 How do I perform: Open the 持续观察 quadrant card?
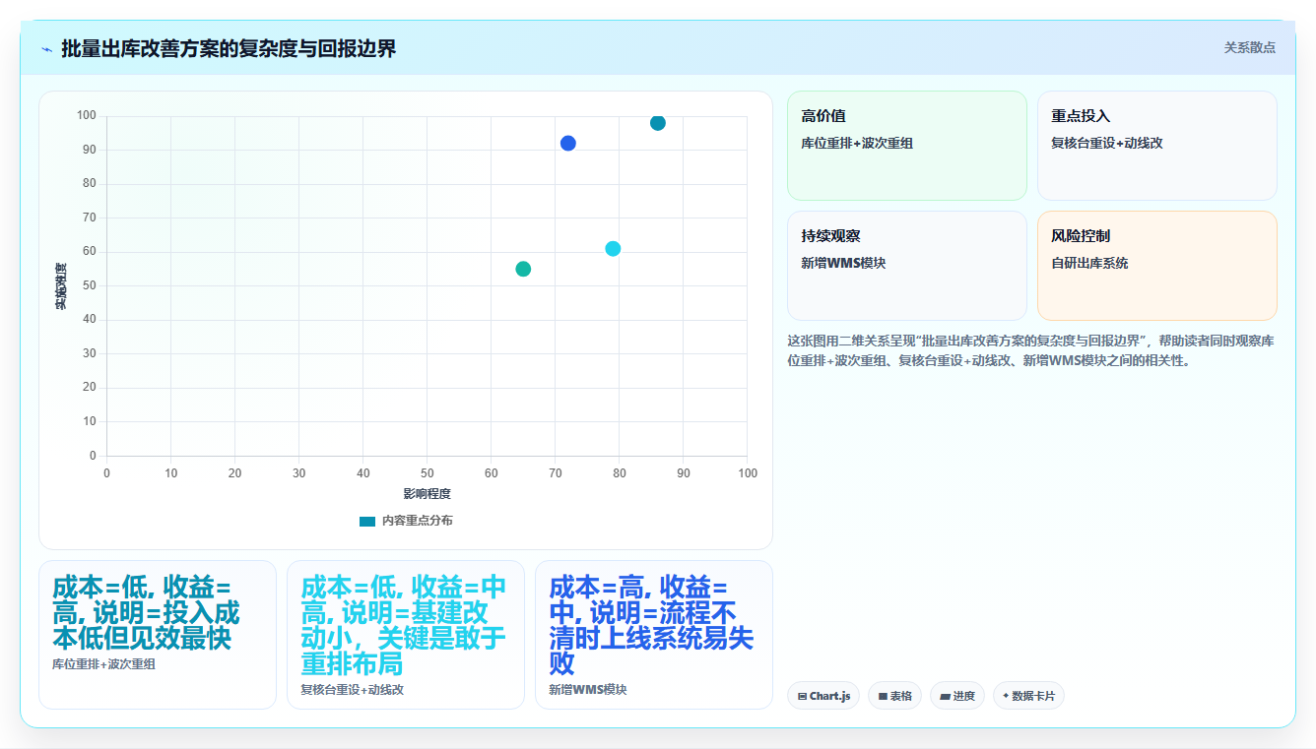907,266
